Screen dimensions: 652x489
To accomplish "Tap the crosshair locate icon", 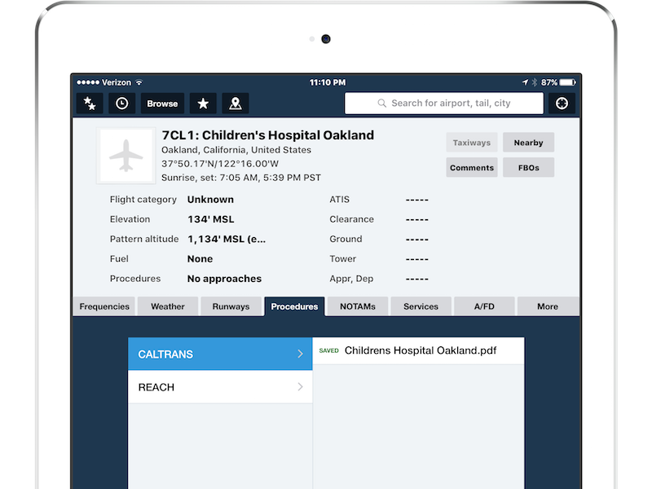I will pyautogui.click(x=562, y=104).
